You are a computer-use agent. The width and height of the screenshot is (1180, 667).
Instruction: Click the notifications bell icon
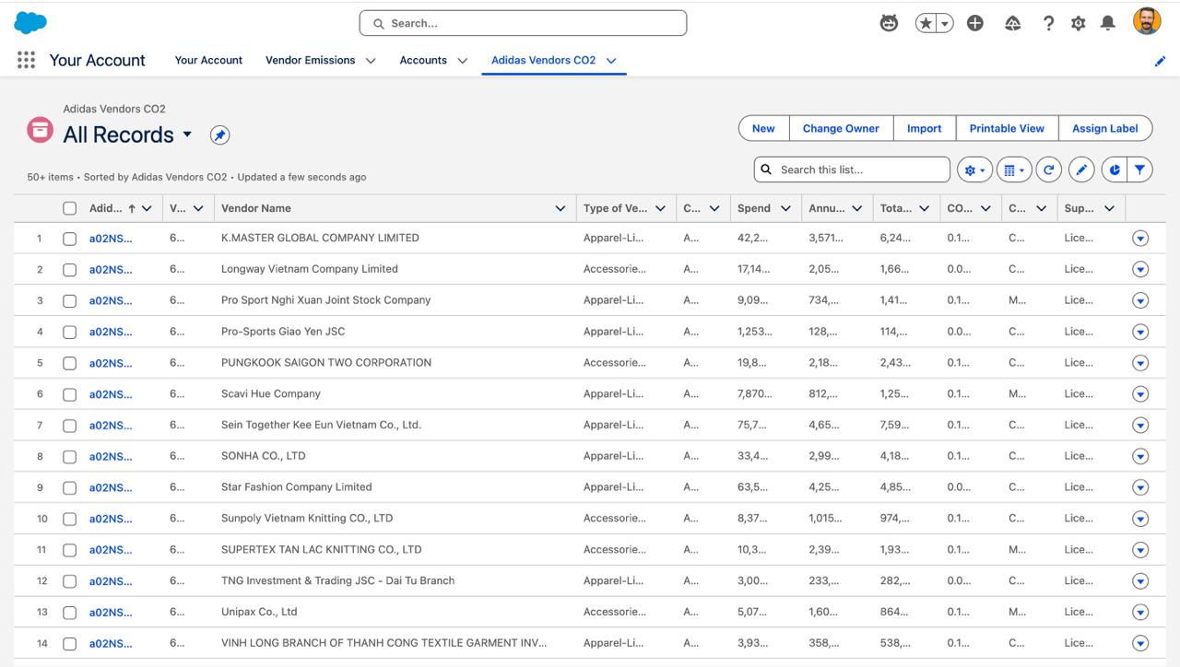1108,23
